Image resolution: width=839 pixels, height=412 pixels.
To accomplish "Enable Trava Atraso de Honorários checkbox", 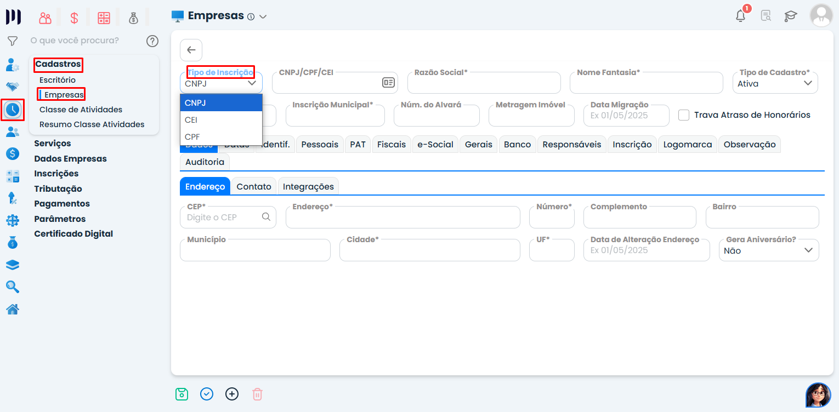I will coord(684,115).
